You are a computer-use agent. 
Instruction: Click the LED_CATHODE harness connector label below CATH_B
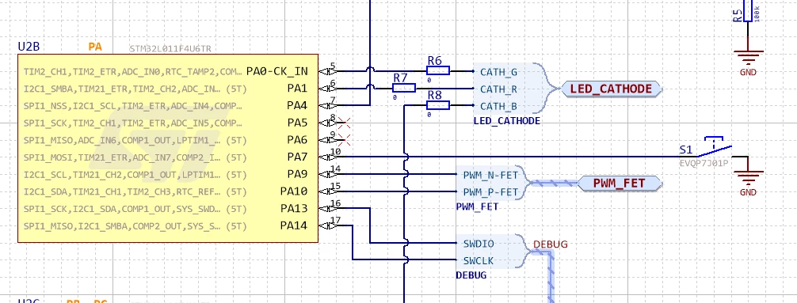click(x=507, y=121)
